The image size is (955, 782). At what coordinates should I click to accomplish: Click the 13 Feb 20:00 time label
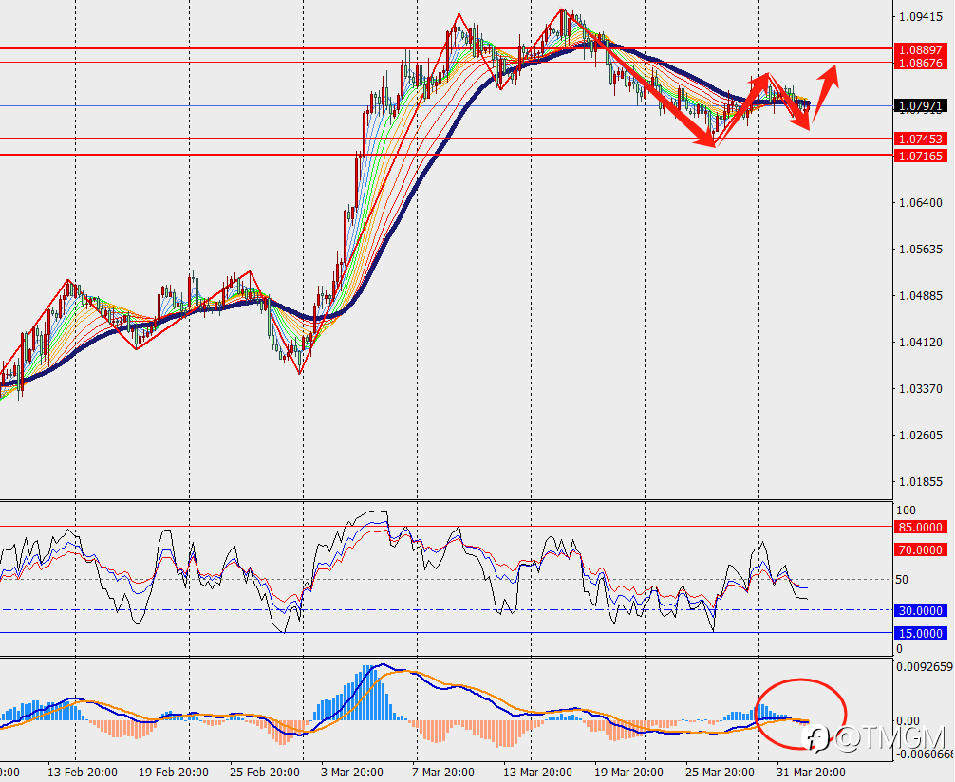(83, 773)
